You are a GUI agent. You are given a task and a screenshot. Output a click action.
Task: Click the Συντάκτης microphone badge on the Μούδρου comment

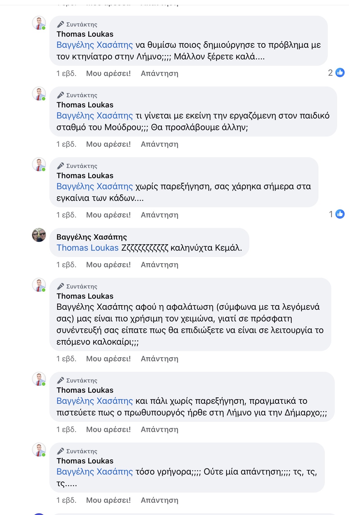point(60,95)
